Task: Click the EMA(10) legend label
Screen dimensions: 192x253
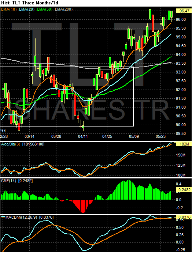Action: (x=9, y=10)
